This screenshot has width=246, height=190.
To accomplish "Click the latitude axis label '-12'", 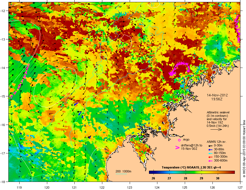I will (x=3, y=11).
